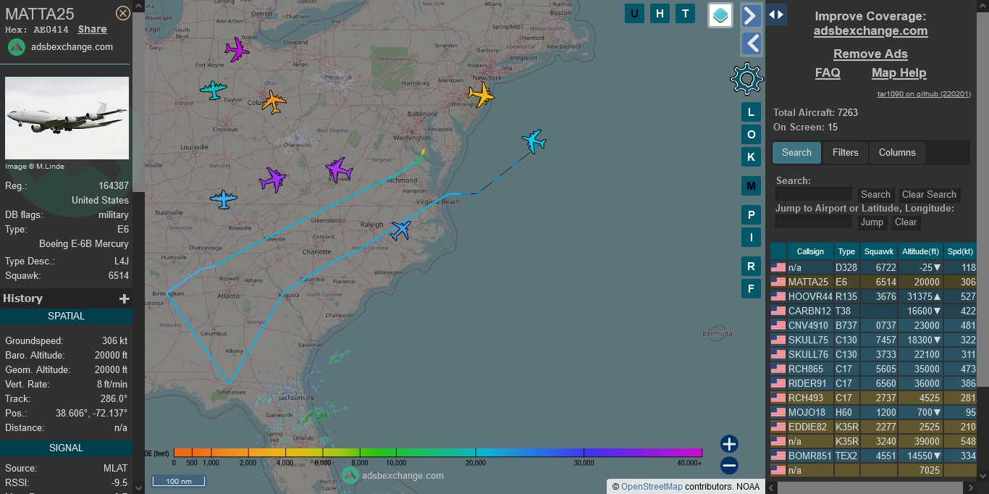
Task: Toggle the T map button
Action: coord(685,13)
